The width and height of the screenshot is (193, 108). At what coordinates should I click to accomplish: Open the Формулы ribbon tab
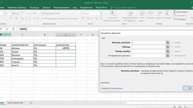point(34,7)
